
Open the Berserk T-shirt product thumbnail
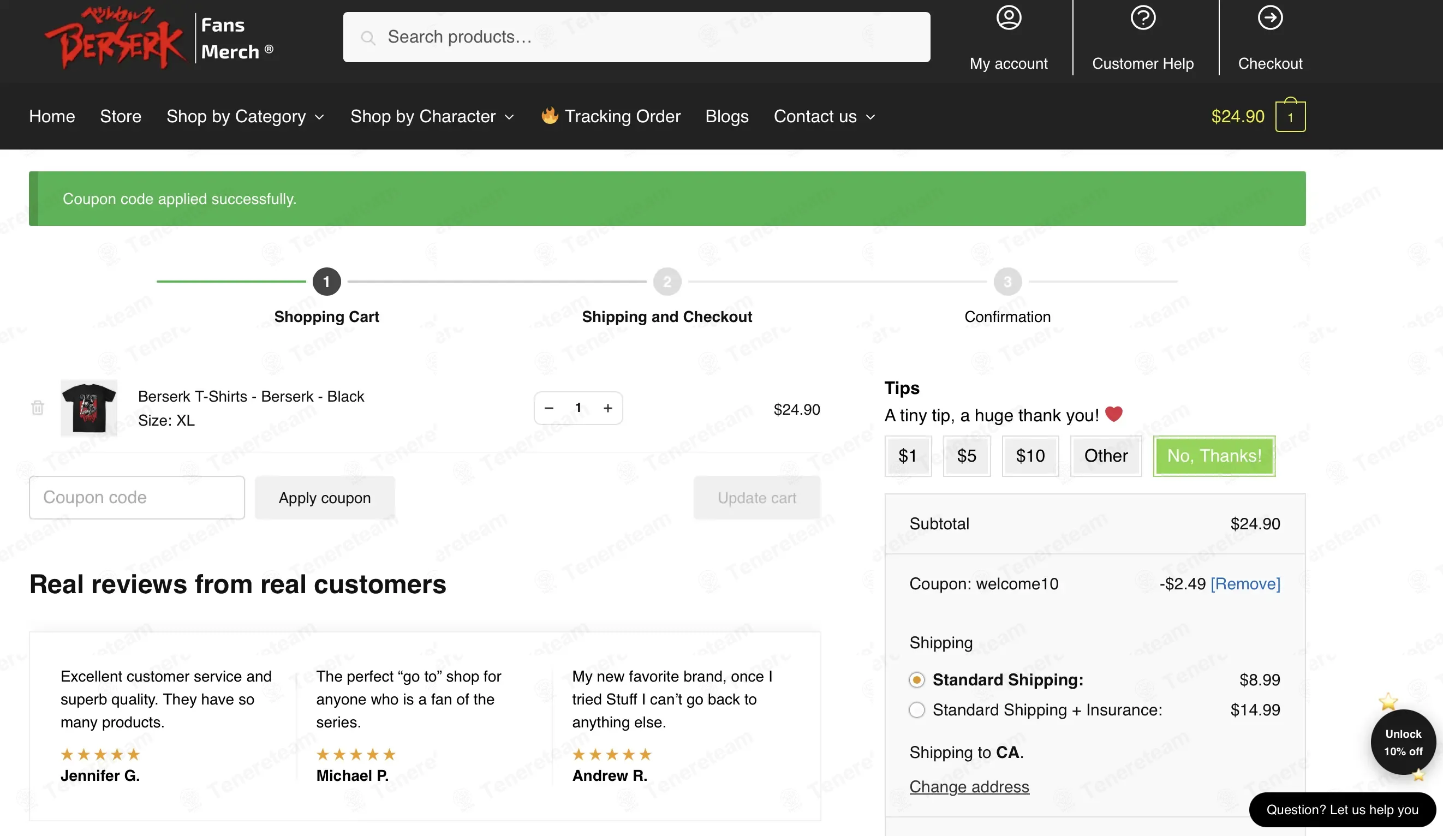coord(89,408)
